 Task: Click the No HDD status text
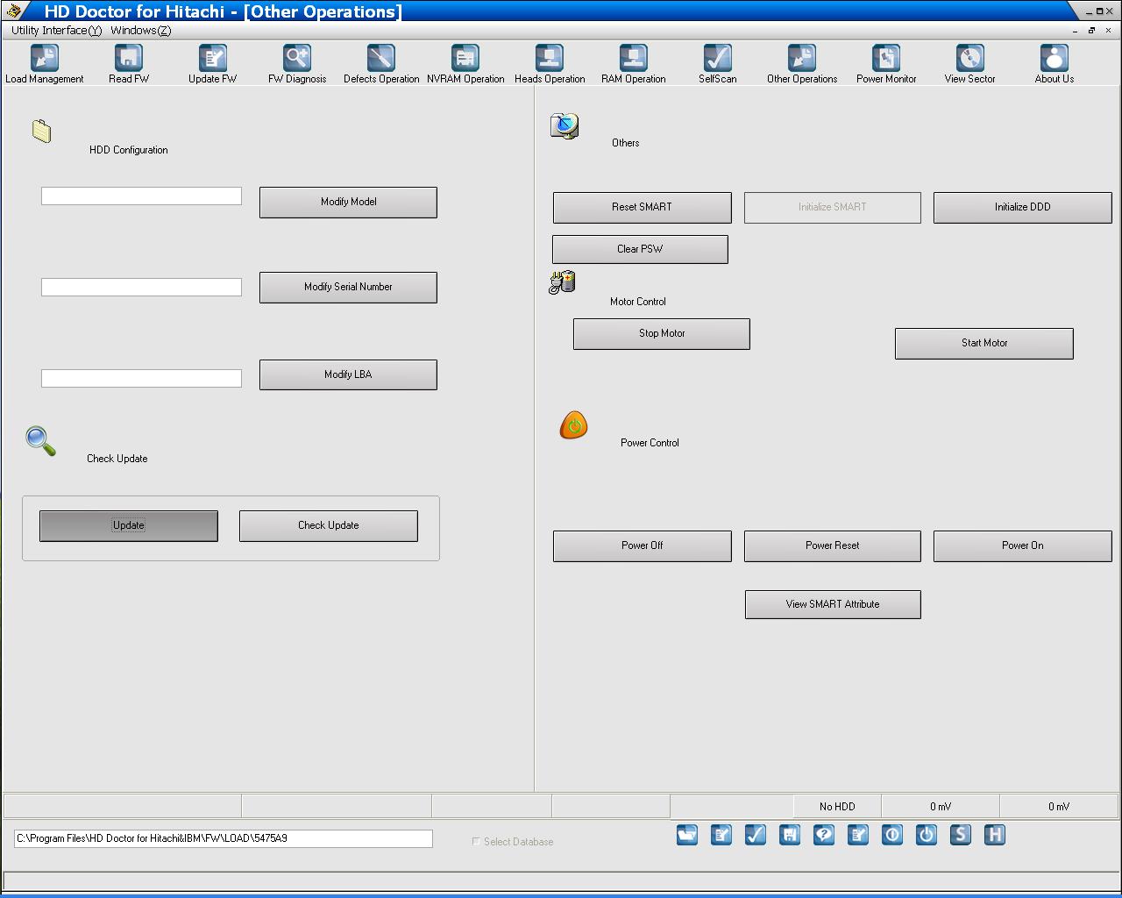pos(837,806)
